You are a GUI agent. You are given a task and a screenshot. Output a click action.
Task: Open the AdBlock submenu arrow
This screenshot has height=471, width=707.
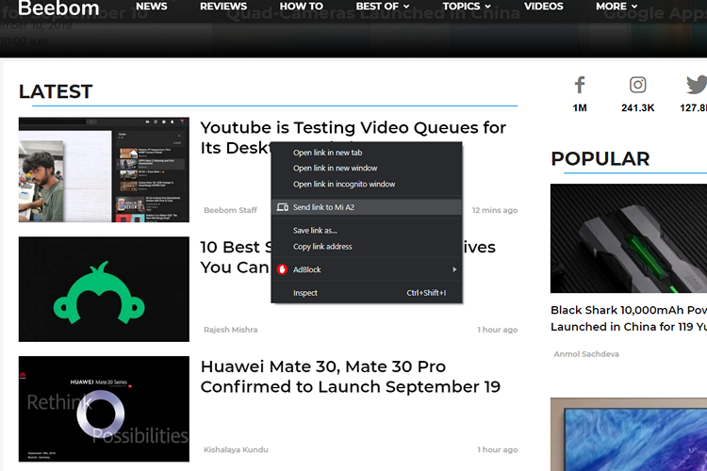454,269
